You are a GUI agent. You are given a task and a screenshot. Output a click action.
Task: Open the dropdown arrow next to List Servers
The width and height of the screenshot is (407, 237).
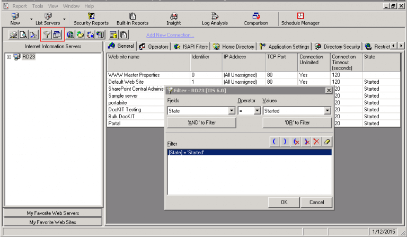(x=64, y=19)
